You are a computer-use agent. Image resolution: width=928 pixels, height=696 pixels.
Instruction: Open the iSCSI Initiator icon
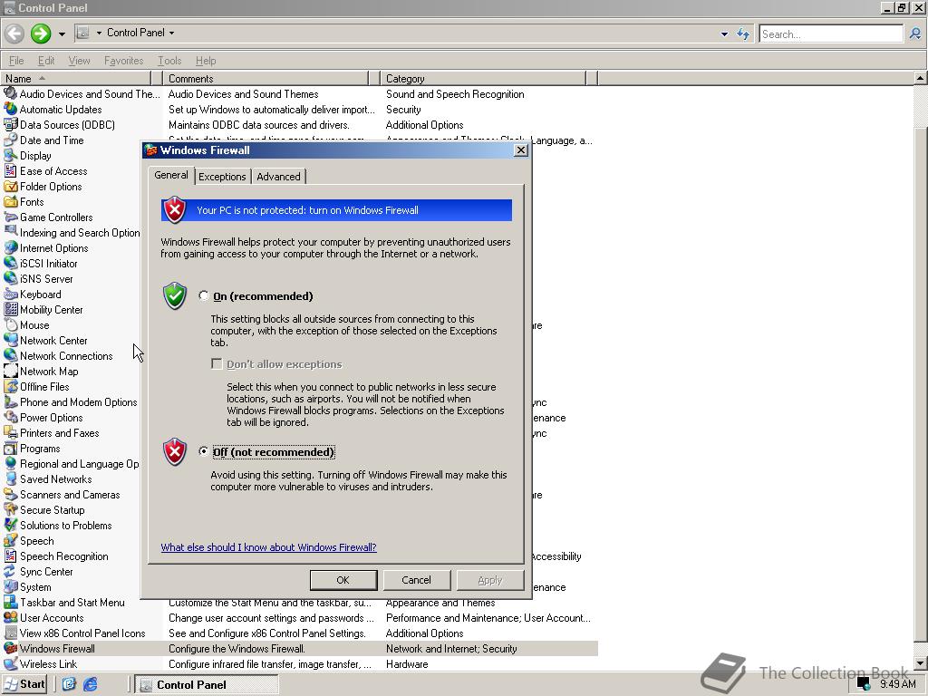(10, 263)
